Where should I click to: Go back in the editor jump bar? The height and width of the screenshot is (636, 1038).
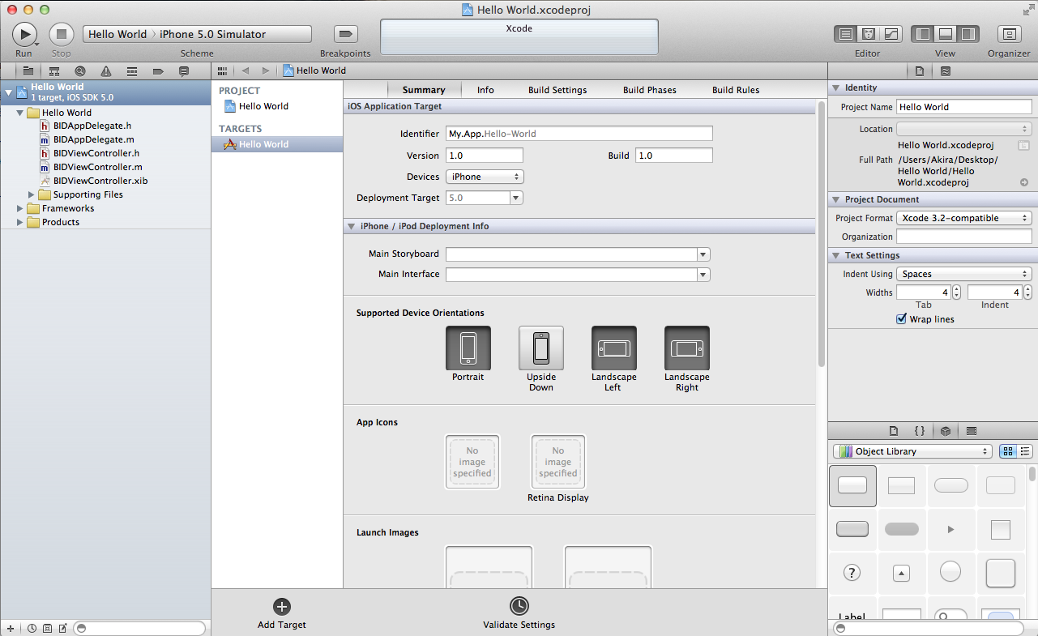(246, 70)
